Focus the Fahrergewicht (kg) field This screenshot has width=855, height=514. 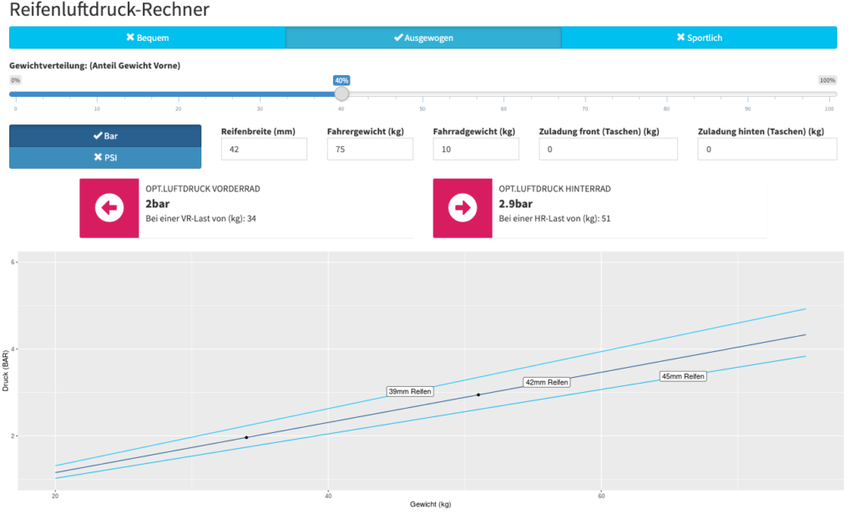point(370,149)
